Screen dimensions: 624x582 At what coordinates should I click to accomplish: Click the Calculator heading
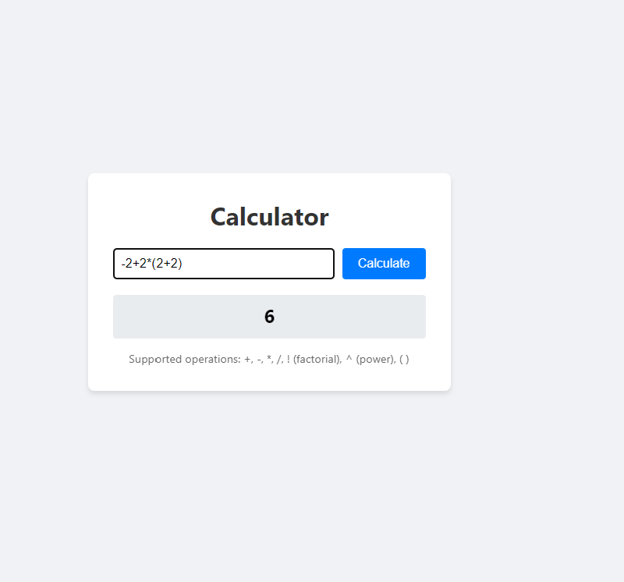[x=269, y=217]
